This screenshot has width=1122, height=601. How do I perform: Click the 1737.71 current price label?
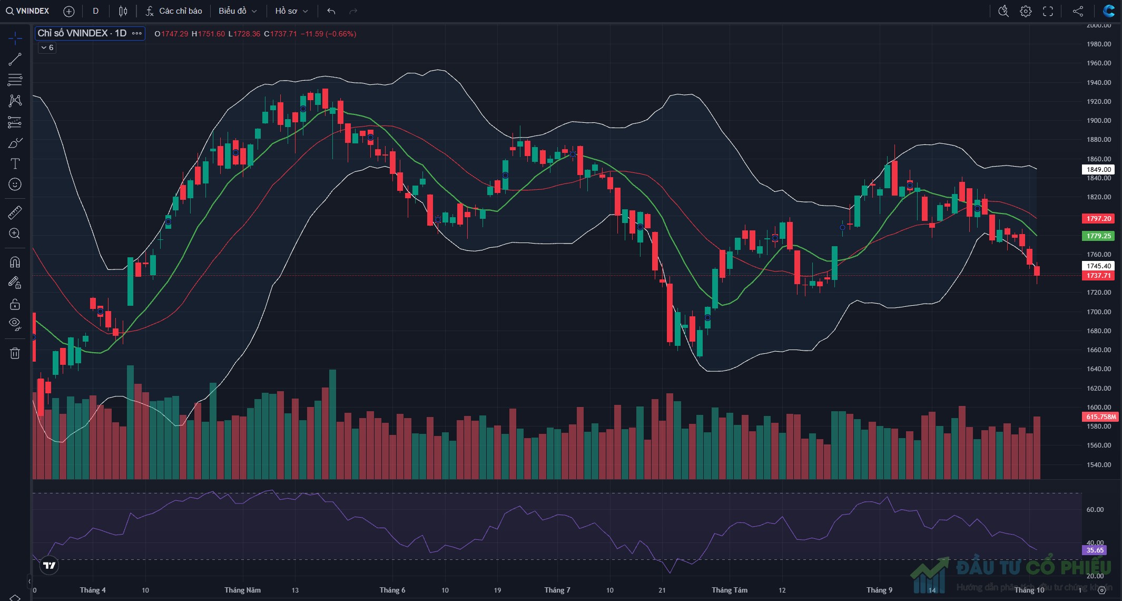pos(1098,276)
